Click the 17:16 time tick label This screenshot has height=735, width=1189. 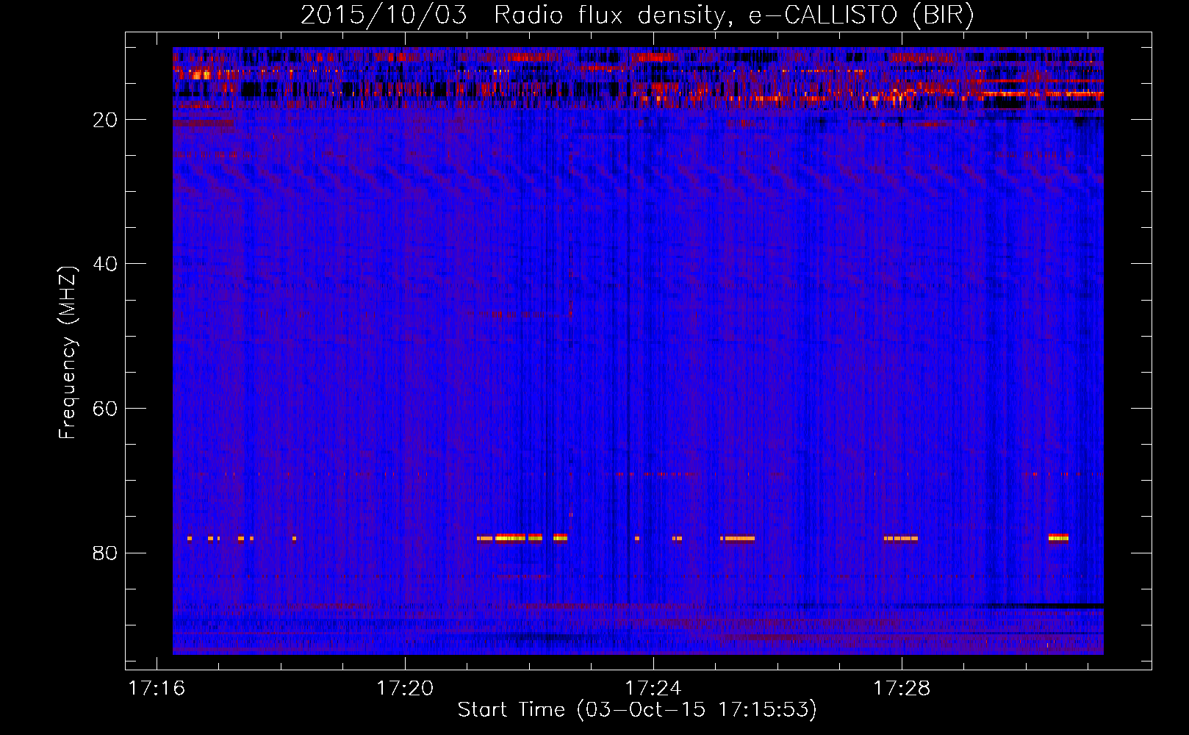pyautogui.click(x=157, y=689)
